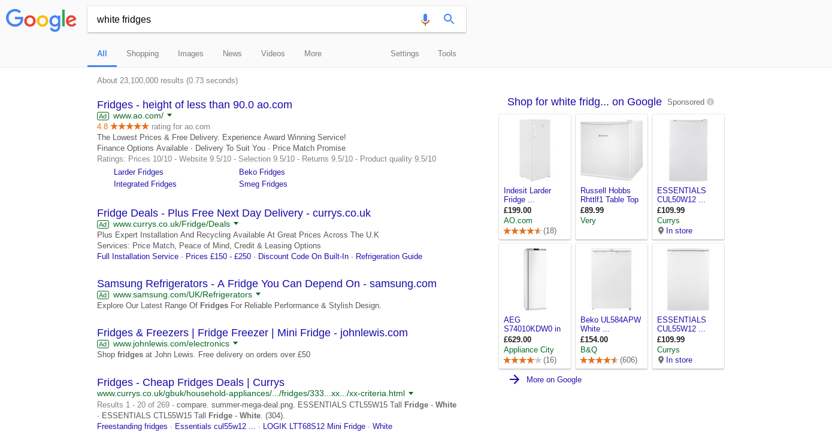Open the Freestanding fridges sublink
This screenshot has width=832, height=441.
point(132,426)
